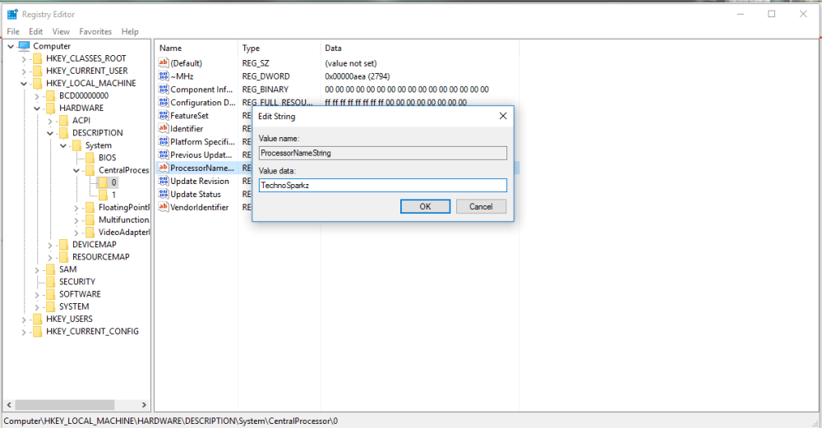Click the BIOS folder icon
This screenshot has height=428, width=822.
[90, 158]
